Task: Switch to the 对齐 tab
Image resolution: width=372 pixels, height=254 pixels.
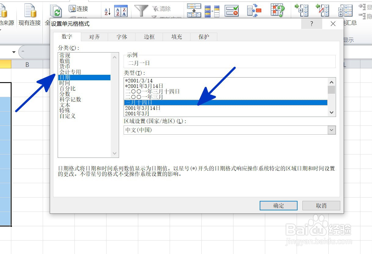Action: [94, 37]
